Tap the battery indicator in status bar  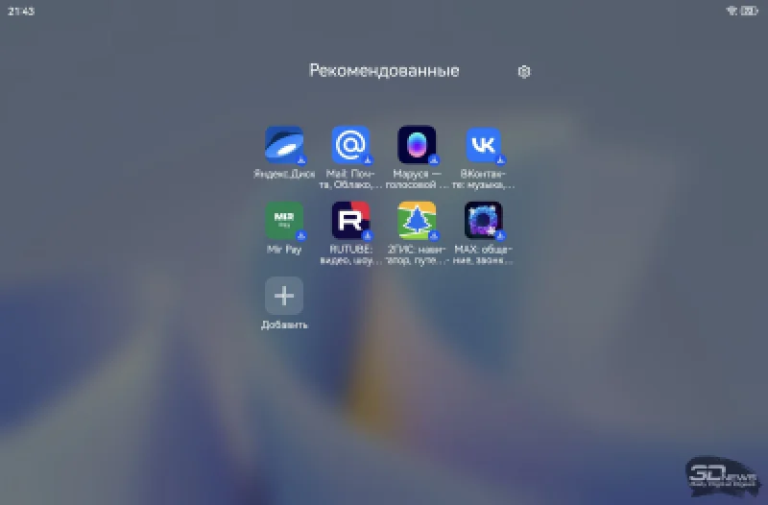tap(749, 11)
